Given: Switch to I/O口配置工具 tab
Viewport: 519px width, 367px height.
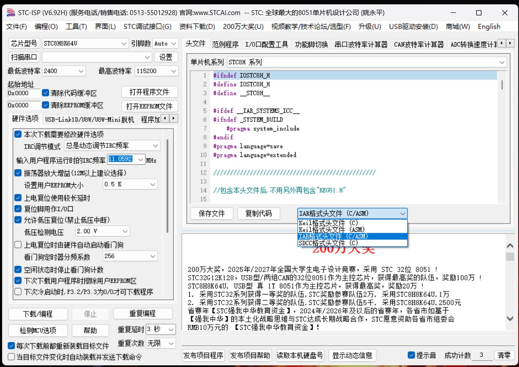Looking at the screenshot, I should [267, 44].
